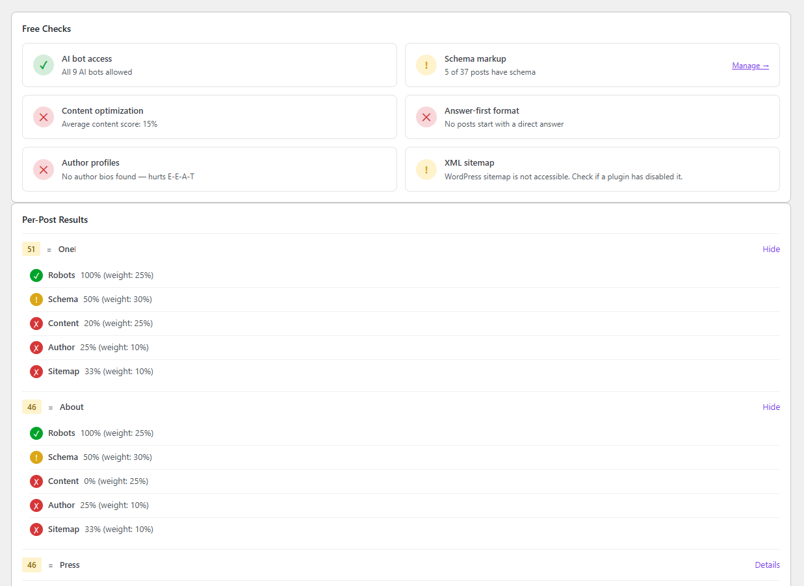Click the Author profiles heading

pyautogui.click(x=90, y=163)
